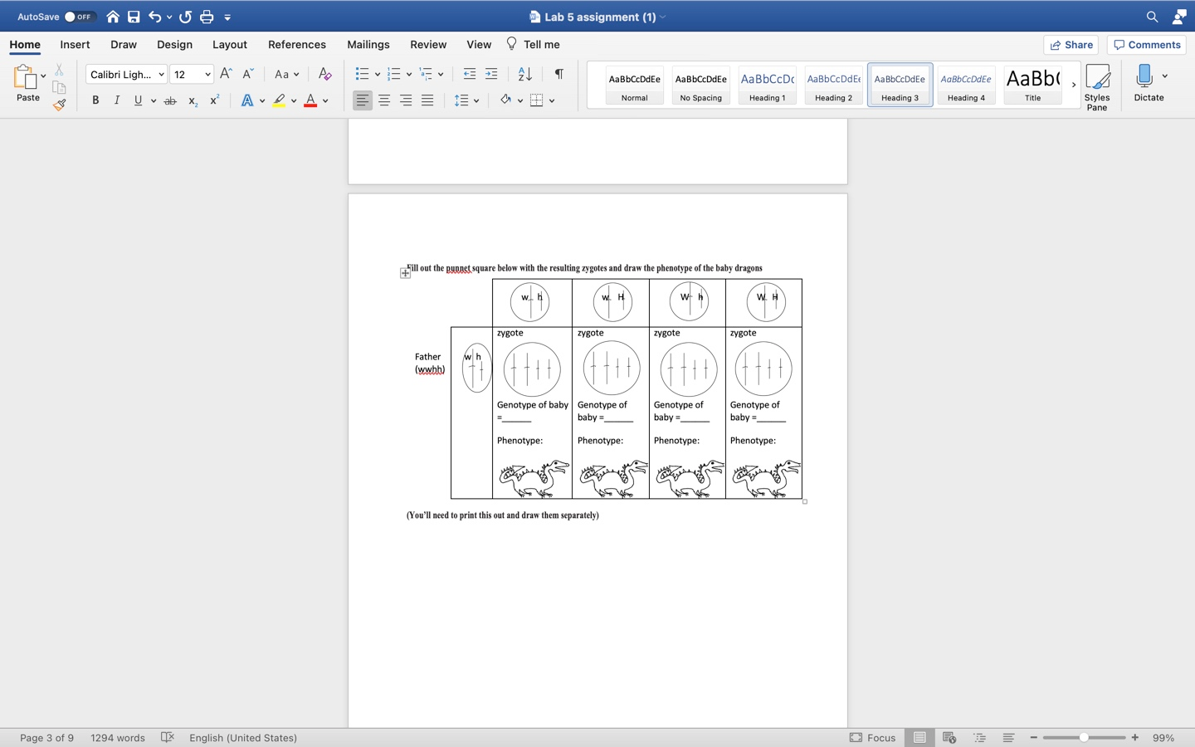Toggle Bold formatting
This screenshot has width=1195, height=747.
tap(95, 100)
